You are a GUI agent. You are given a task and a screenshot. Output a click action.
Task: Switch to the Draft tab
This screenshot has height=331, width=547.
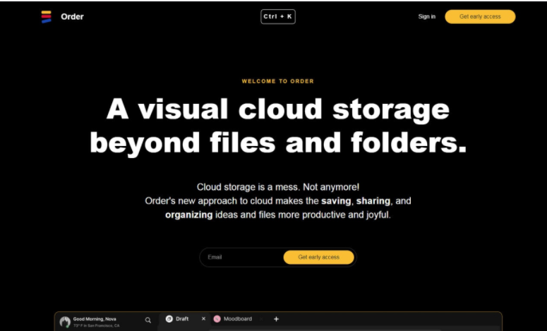tap(182, 319)
